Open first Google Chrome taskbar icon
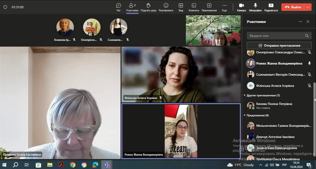The height and width of the screenshot is (169, 316). 73,165
